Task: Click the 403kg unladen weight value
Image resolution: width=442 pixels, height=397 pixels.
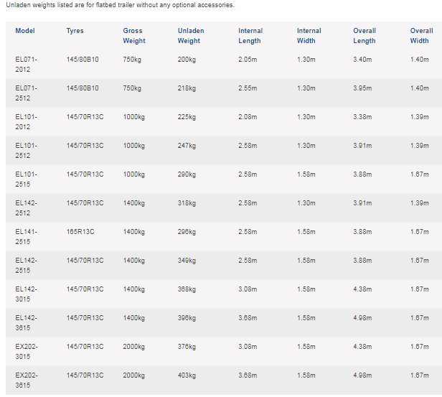Action: [x=186, y=375]
